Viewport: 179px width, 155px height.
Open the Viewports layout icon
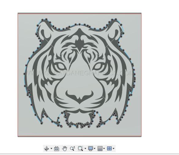109,149
